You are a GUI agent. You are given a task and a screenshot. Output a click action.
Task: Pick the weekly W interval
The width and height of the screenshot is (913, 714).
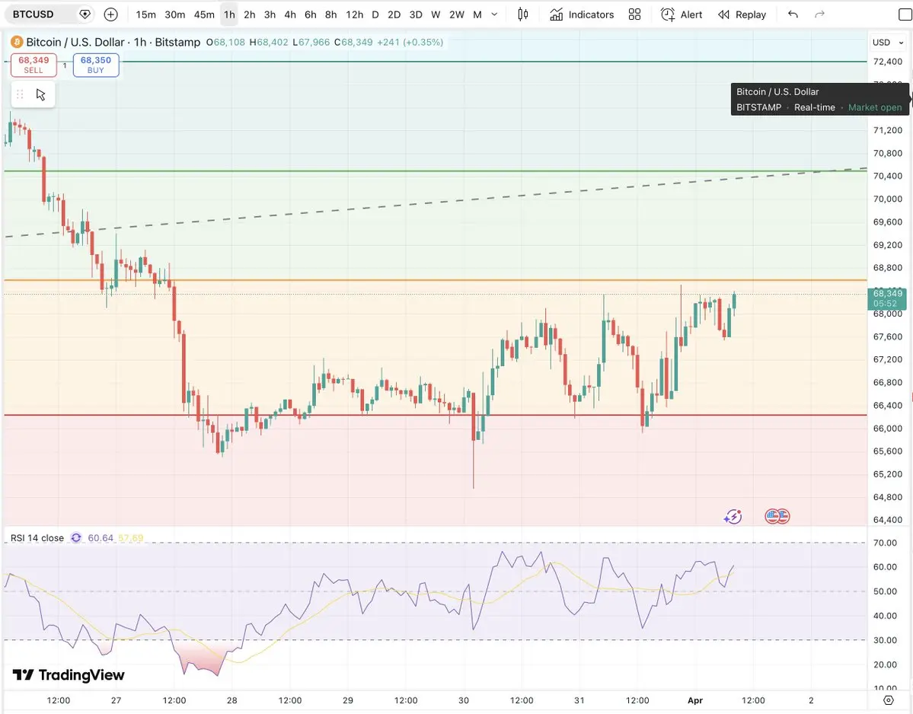pos(436,14)
